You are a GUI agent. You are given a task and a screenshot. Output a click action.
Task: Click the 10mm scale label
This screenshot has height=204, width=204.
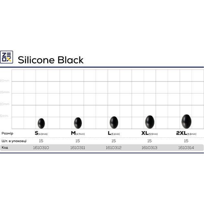coord(5,104)
